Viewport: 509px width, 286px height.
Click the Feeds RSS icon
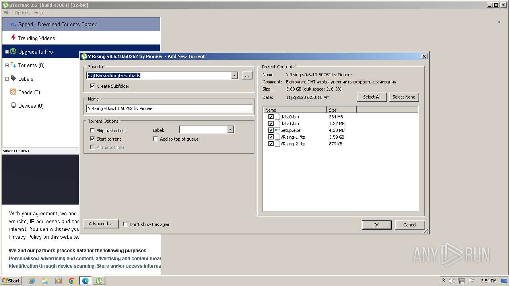click(x=13, y=92)
